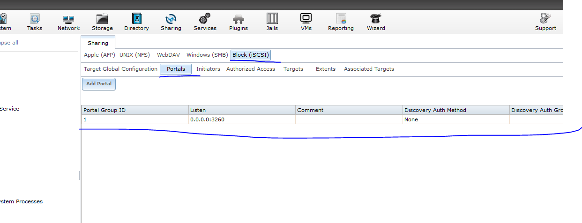Image resolution: width=582 pixels, height=223 pixels.
Task: Click the Add Portal button
Action: pyautogui.click(x=98, y=84)
